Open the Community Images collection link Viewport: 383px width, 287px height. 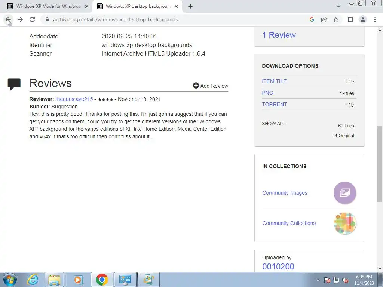[285, 193]
